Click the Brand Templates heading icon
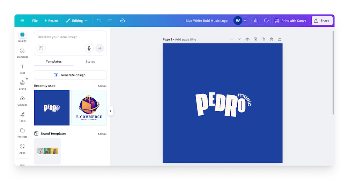This screenshot has height=180, width=349. (36, 133)
